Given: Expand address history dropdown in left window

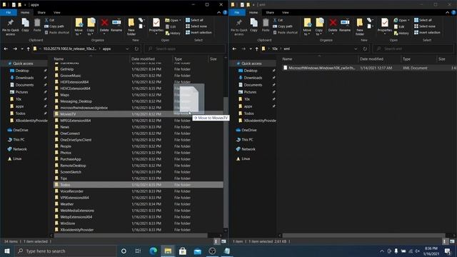Looking at the screenshot, I should pyautogui.click(x=127, y=49).
